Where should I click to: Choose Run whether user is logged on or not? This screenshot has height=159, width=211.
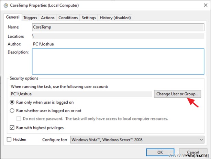point(12,111)
